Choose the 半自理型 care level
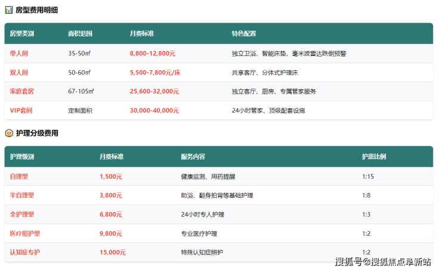Viewport: 441px width, 271px height. [22, 195]
